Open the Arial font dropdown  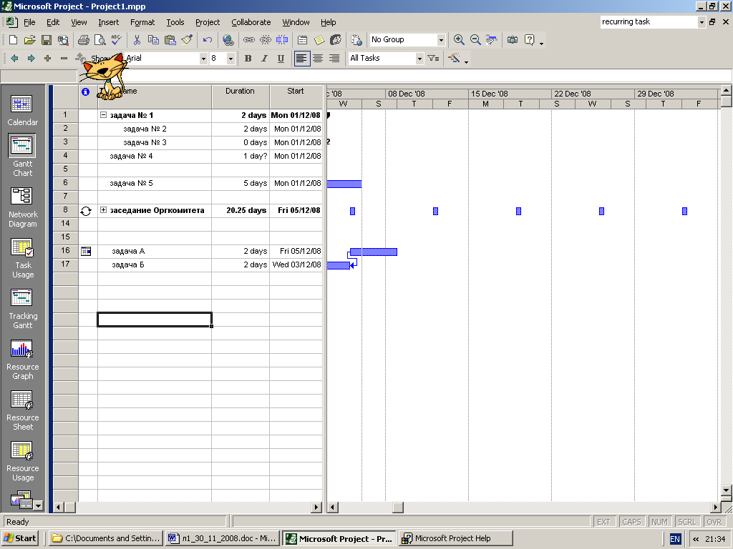tap(203, 59)
